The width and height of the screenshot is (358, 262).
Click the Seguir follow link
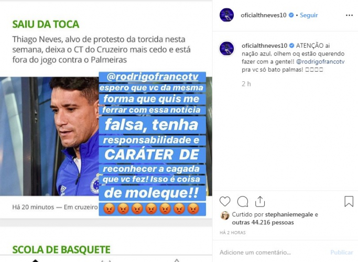click(309, 15)
